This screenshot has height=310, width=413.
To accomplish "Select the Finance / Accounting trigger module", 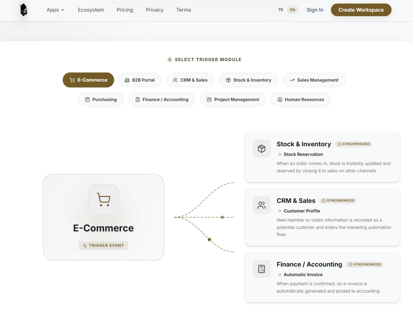I will click(x=162, y=99).
